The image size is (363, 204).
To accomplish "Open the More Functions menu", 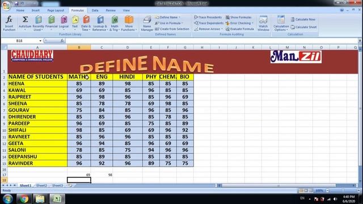I will click(x=129, y=23).
